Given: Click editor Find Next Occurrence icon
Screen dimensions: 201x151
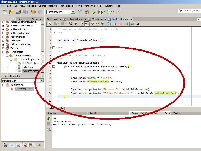Looking at the screenshot, I should [82, 24].
